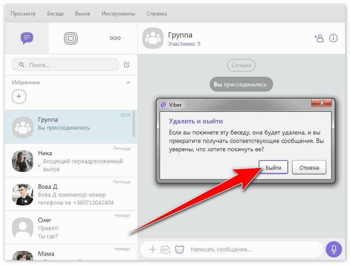Add a favorite with dashed plus icon
Viewport: 350px width, 265px height.
(19, 97)
